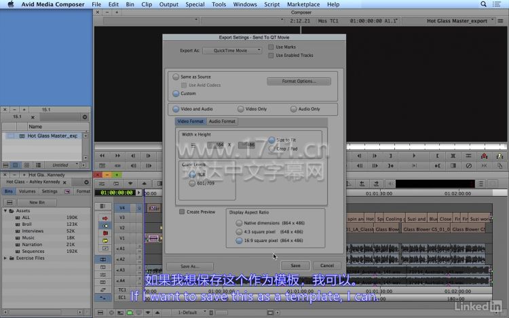Select the yellow Ripple Trim tool
Screen dimensions: 509x318
[105, 241]
